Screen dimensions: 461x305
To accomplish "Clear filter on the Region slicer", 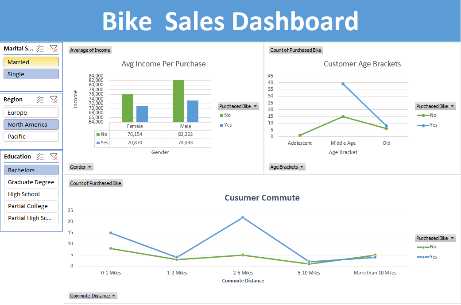I will pos(54,100).
